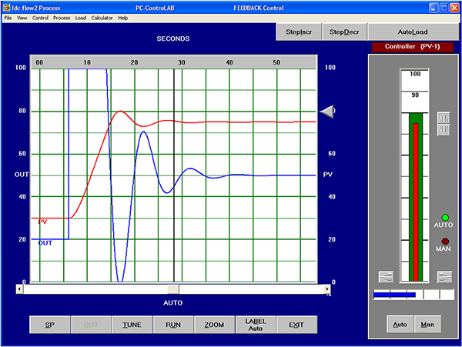Open the File menu
462x347 pixels.
[x=8, y=18]
